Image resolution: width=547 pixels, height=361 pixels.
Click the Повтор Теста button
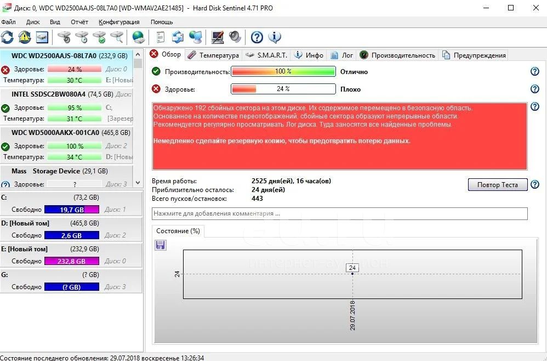click(498, 185)
